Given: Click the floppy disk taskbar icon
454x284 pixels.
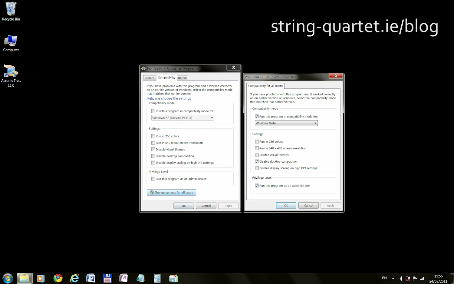Looking at the screenshot, I should pos(107,278).
